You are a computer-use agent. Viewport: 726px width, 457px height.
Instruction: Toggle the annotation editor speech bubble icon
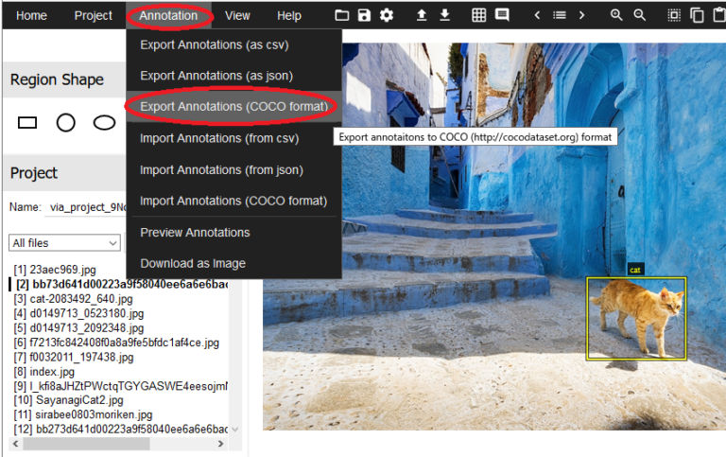pyautogui.click(x=502, y=15)
